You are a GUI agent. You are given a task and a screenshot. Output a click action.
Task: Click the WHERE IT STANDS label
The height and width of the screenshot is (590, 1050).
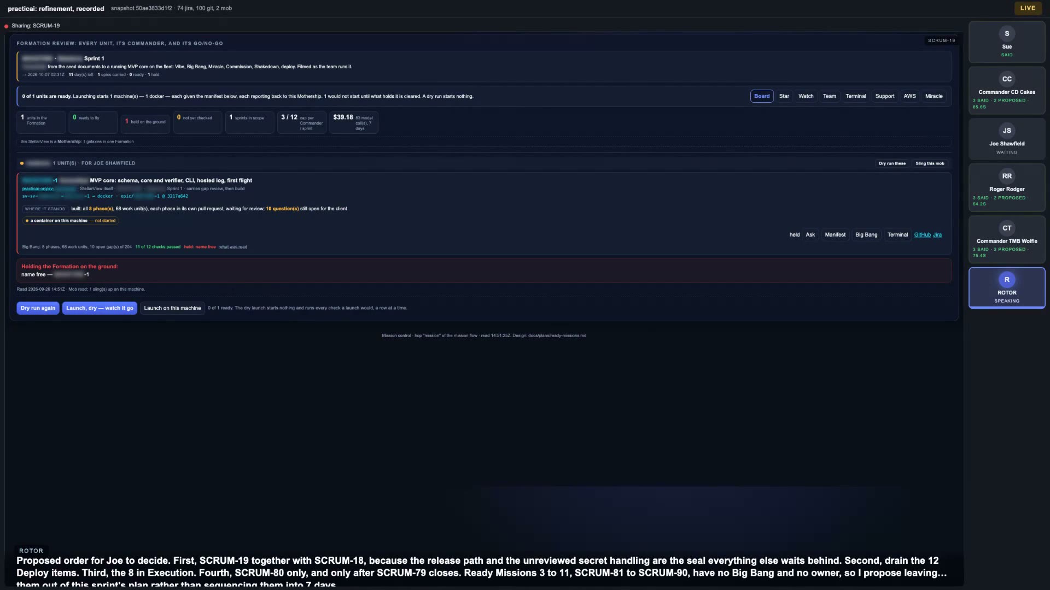point(45,209)
